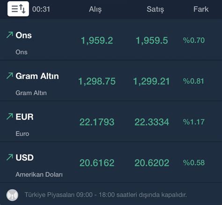222x205 pixels.
Task: Tap the live broadcast signal icon
Action: tap(12, 195)
